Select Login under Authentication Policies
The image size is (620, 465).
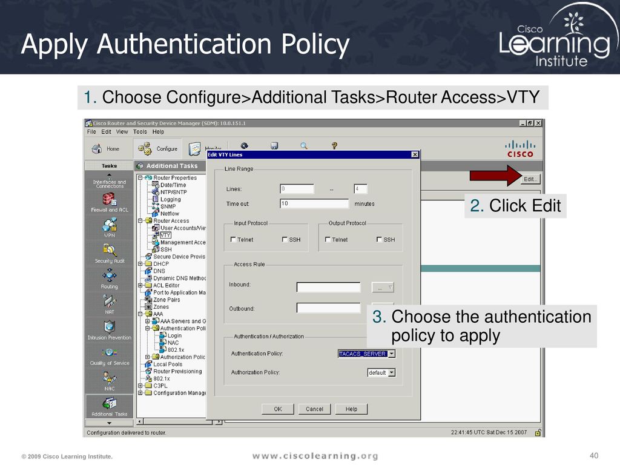(174, 335)
